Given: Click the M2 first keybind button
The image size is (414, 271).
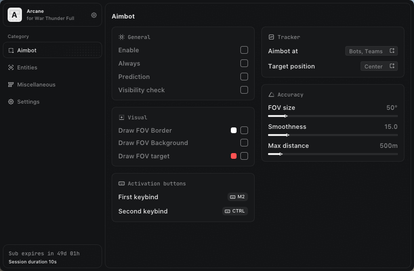Looking at the screenshot, I should 237,197.
